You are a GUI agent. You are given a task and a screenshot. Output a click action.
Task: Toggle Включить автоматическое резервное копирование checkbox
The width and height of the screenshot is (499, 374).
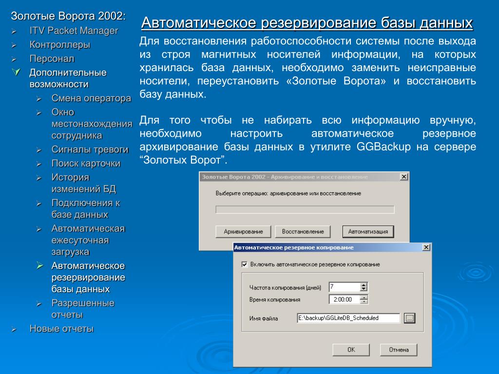pyautogui.click(x=245, y=264)
